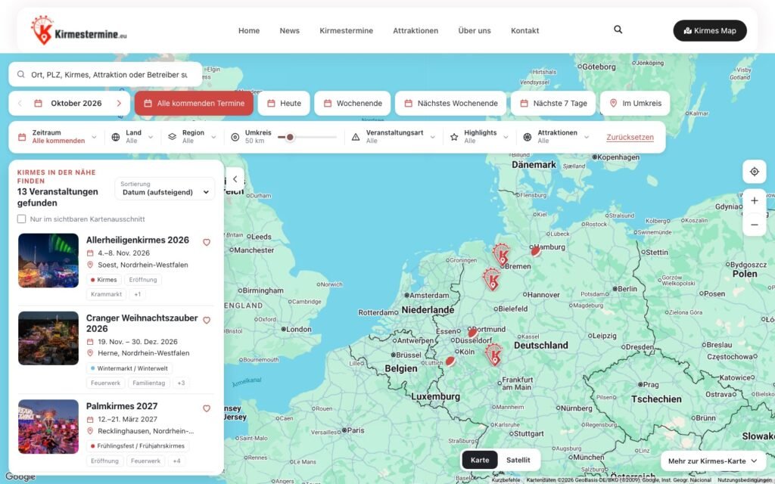This screenshot has width=775, height=484.
Task: Advance to next month after Oktober 2026
Action: coord(119,103)
